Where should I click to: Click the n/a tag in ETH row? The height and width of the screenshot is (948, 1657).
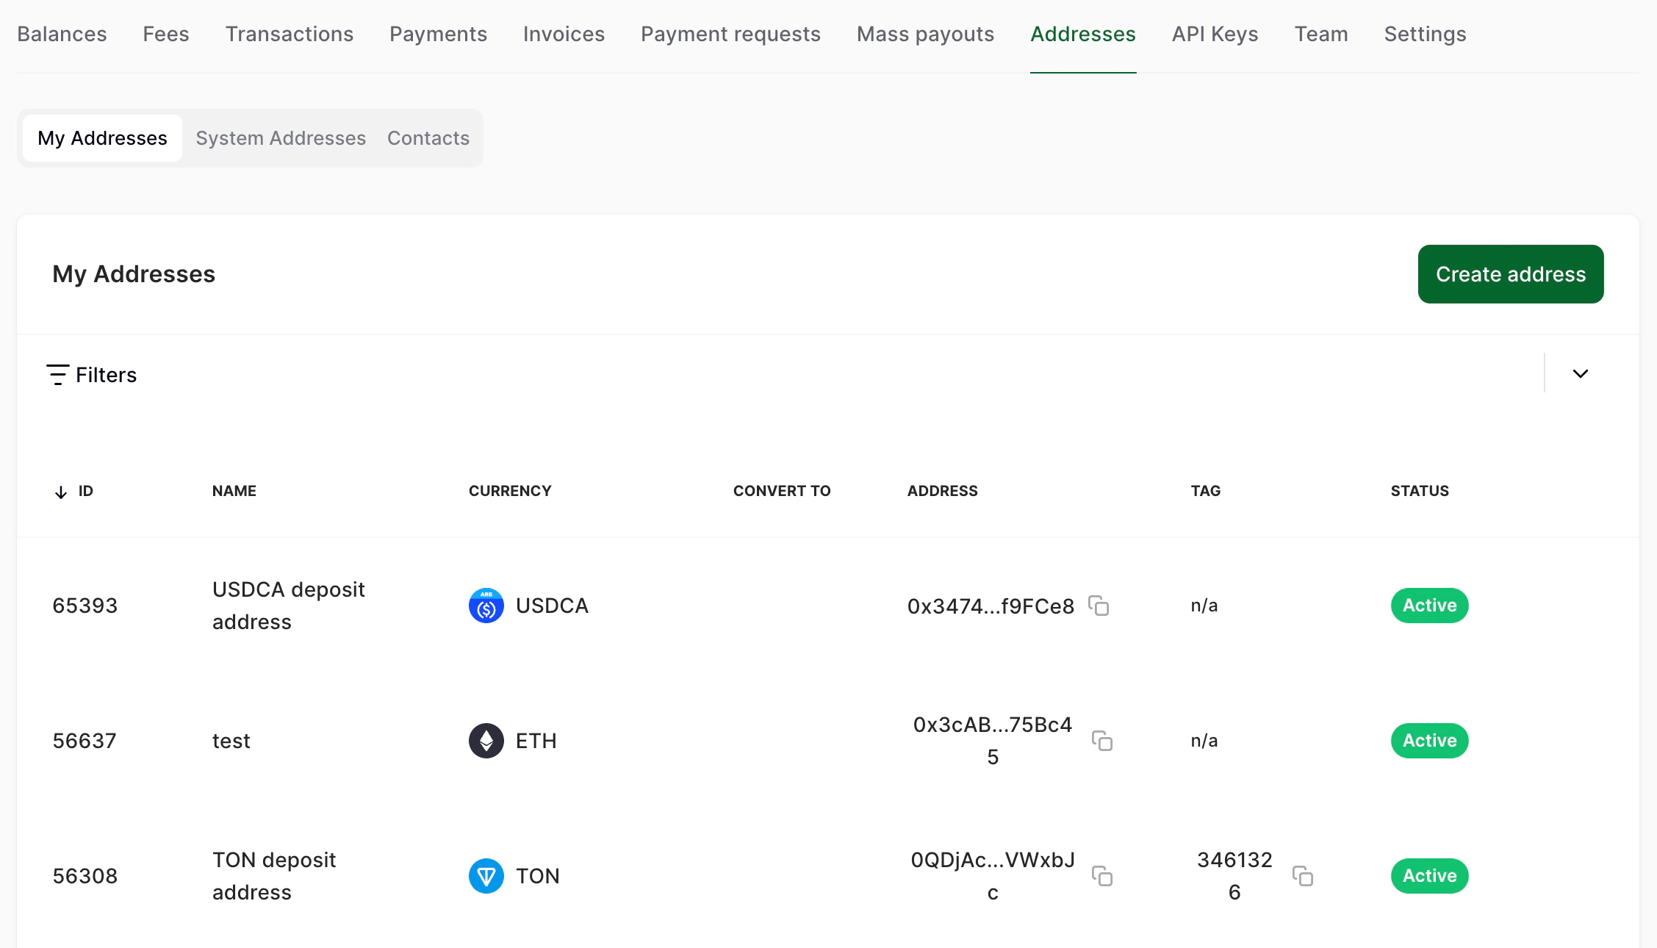click(x=1204, y=741)
